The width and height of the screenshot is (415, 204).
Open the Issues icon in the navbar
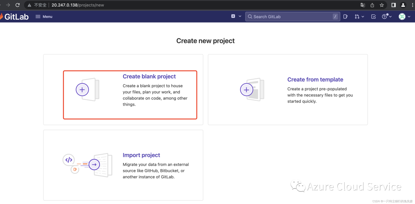pos(345,16)
